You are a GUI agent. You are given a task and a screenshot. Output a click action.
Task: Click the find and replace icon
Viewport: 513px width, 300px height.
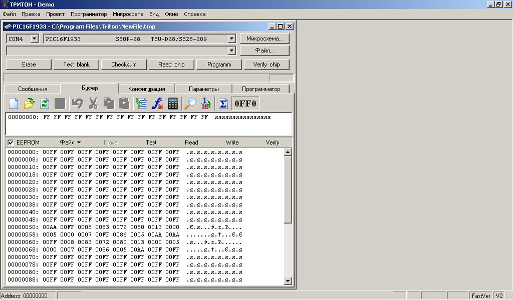click(206, 103)
